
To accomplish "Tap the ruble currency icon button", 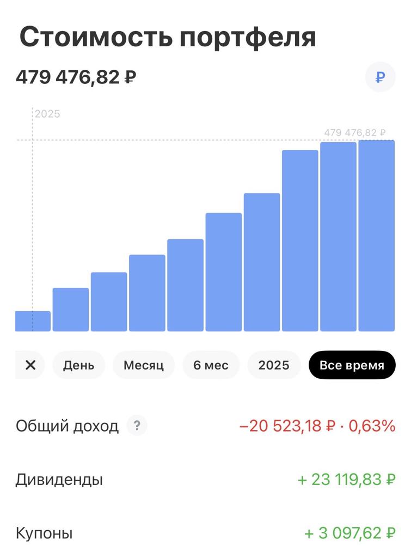I will pyautogui.click(x=380, y=77).
